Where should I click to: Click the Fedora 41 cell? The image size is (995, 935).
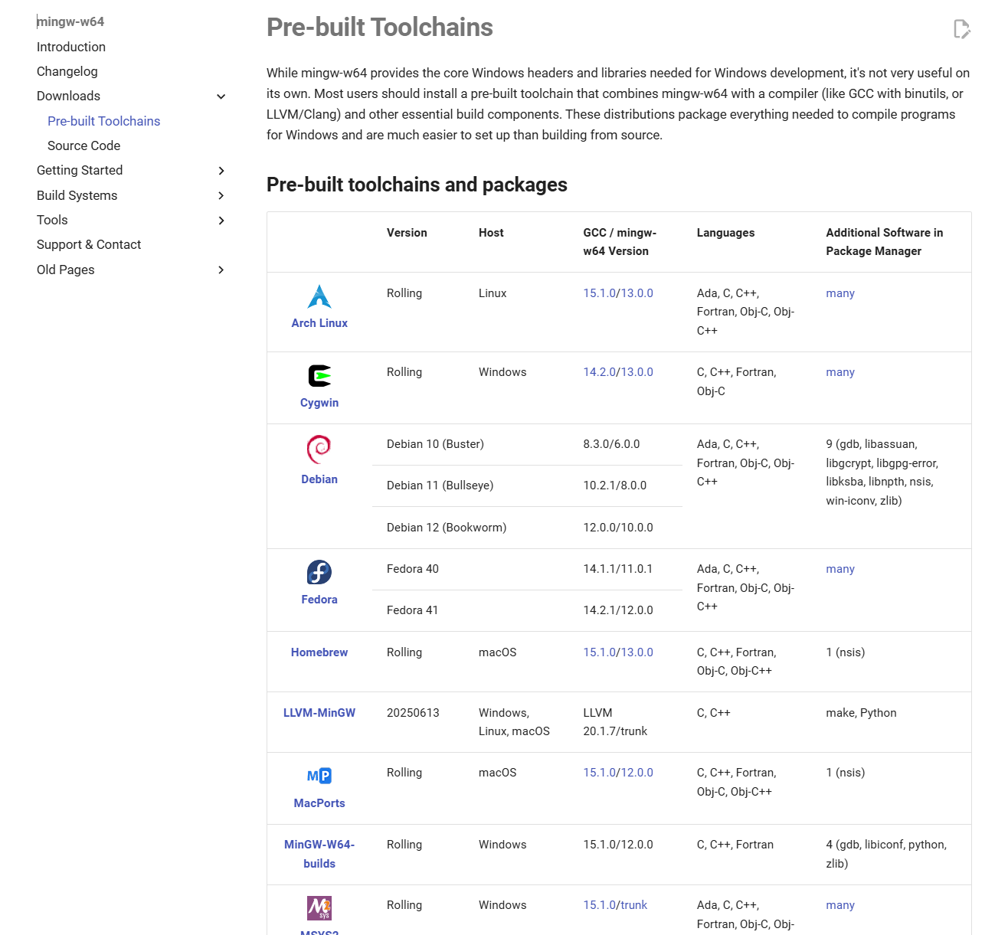click(x=413, y=610)
